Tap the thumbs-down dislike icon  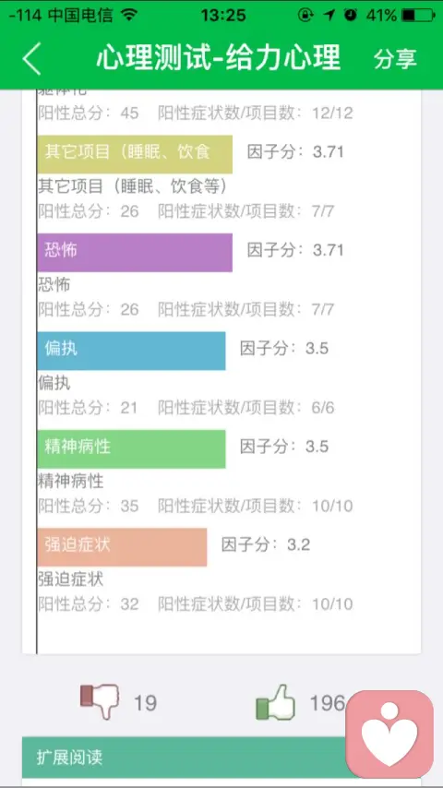tap(100, 701)
